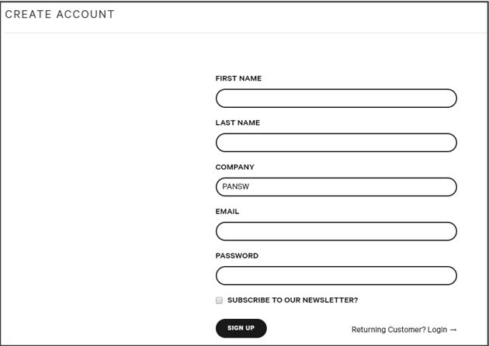The height and width of the screenshot is (346, 489).
Task: Click the FIRST NAME label
Action: coord(238,78)
